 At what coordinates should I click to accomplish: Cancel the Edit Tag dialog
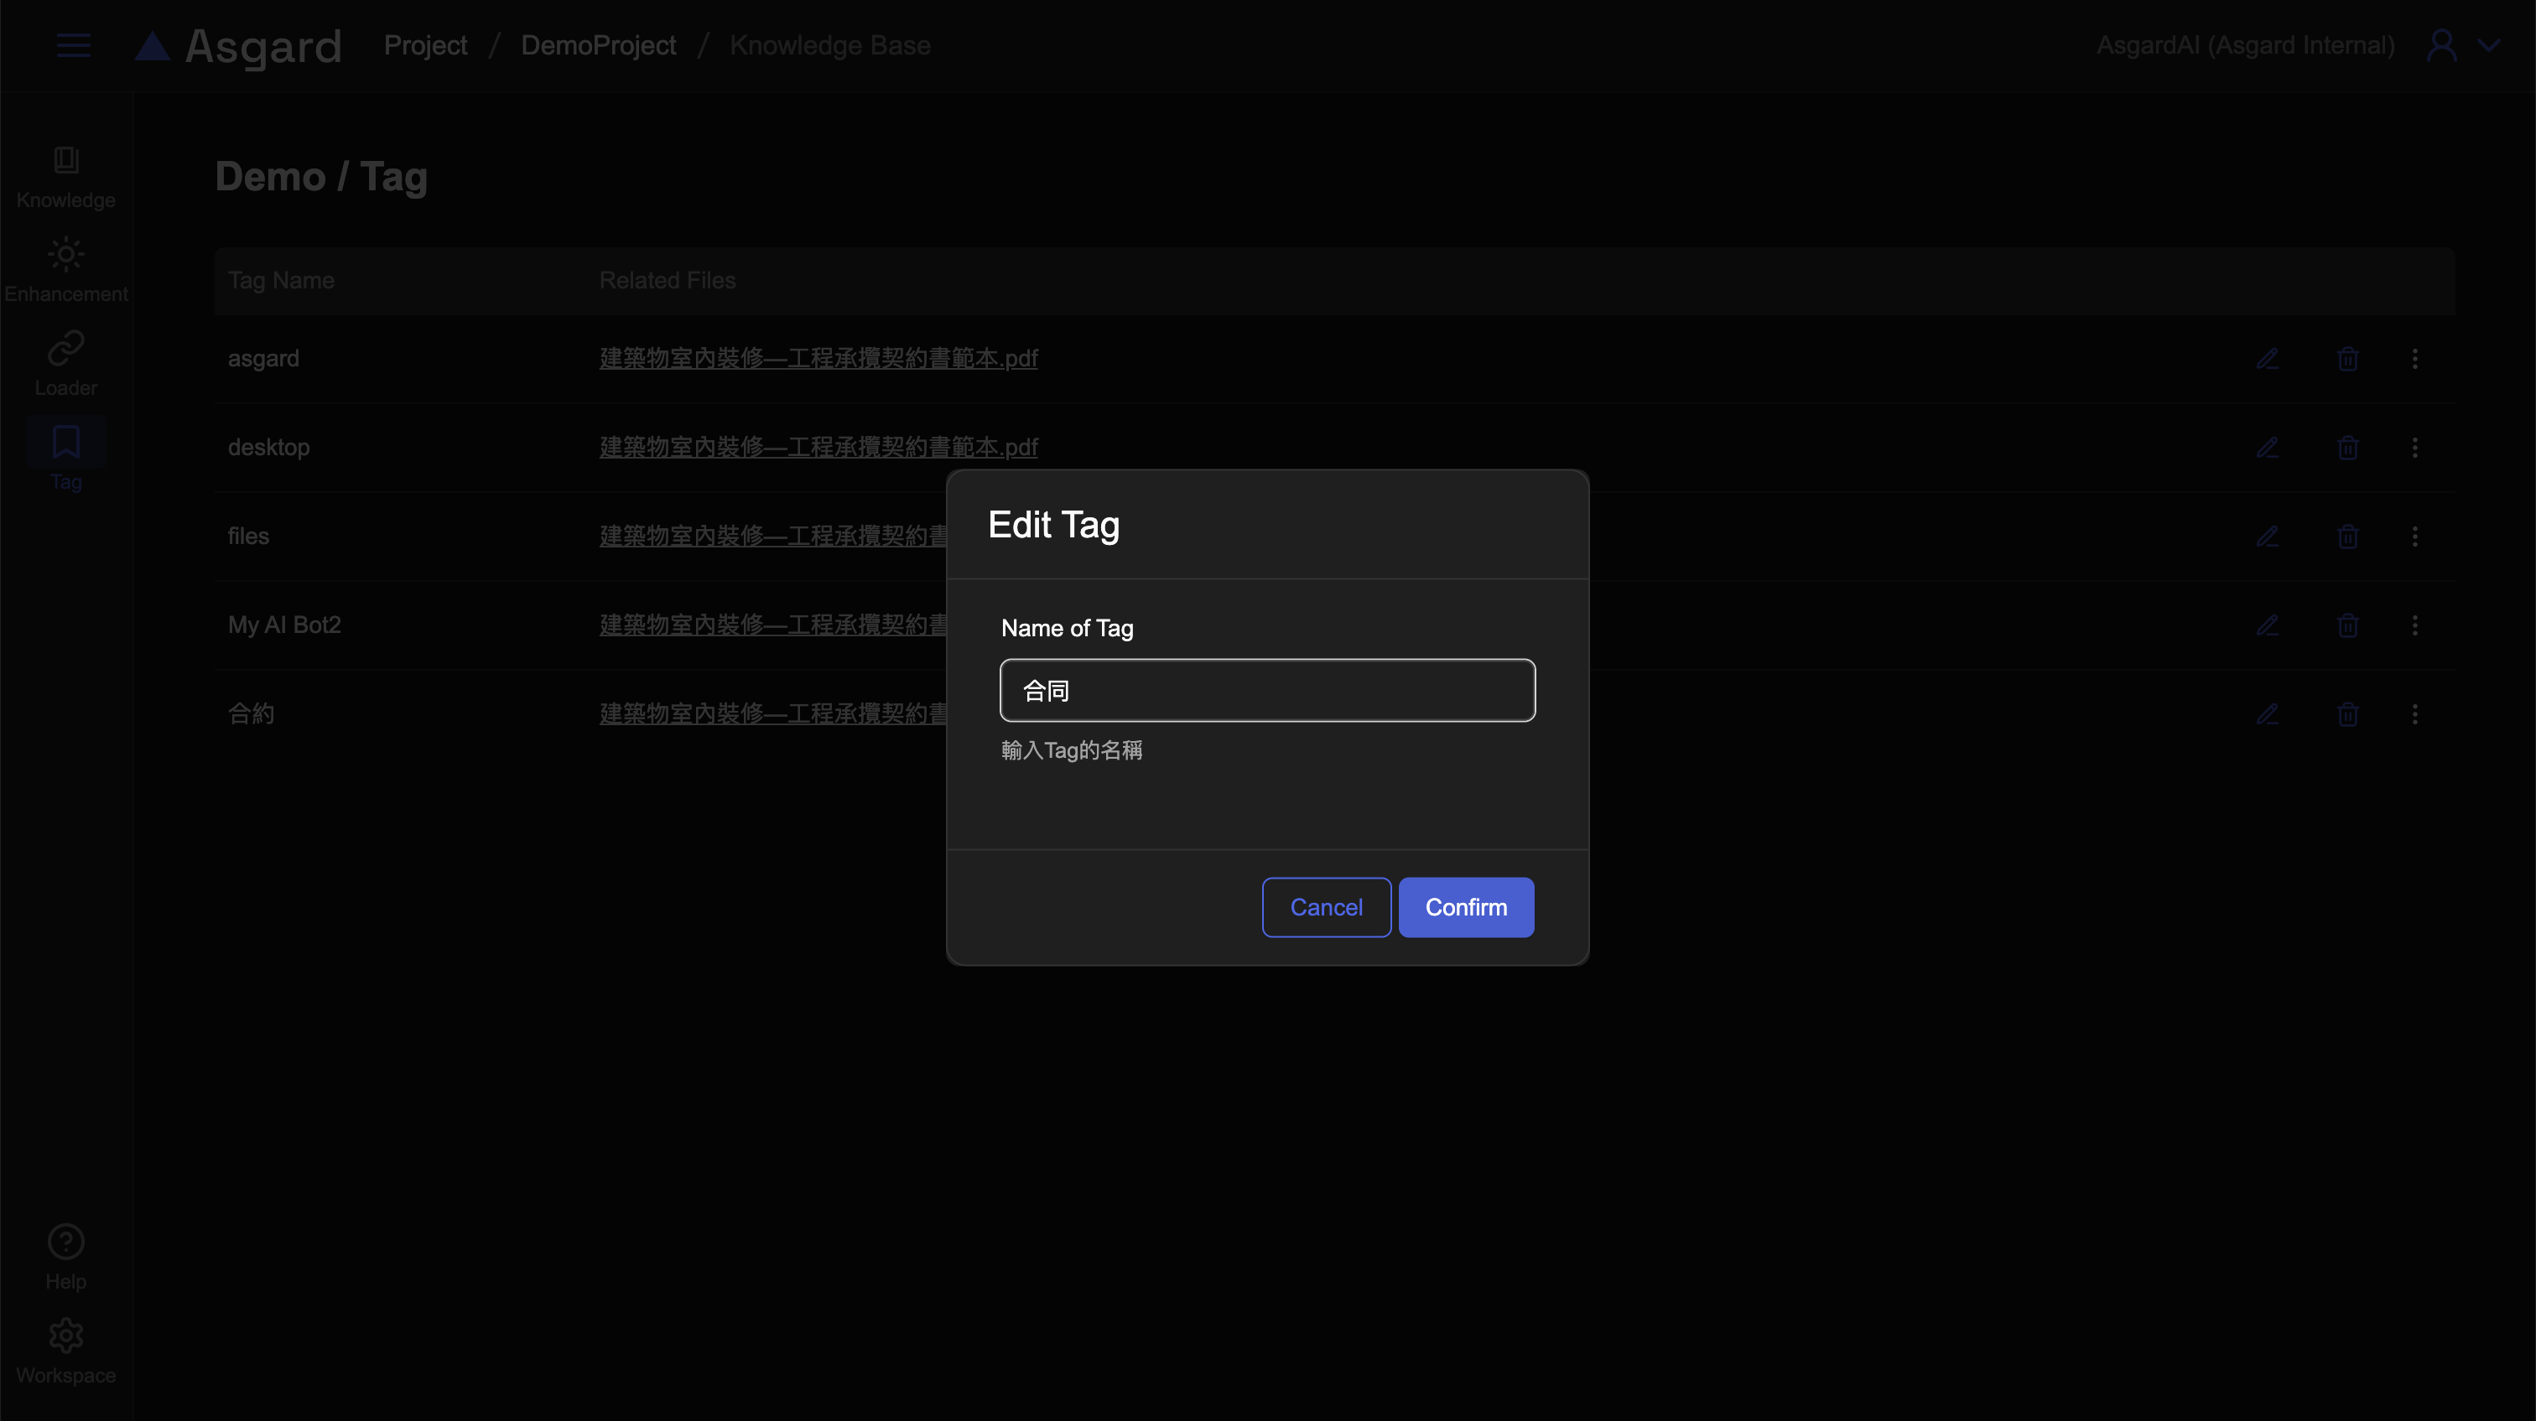pyautogui.click(x=1325, y=907)
